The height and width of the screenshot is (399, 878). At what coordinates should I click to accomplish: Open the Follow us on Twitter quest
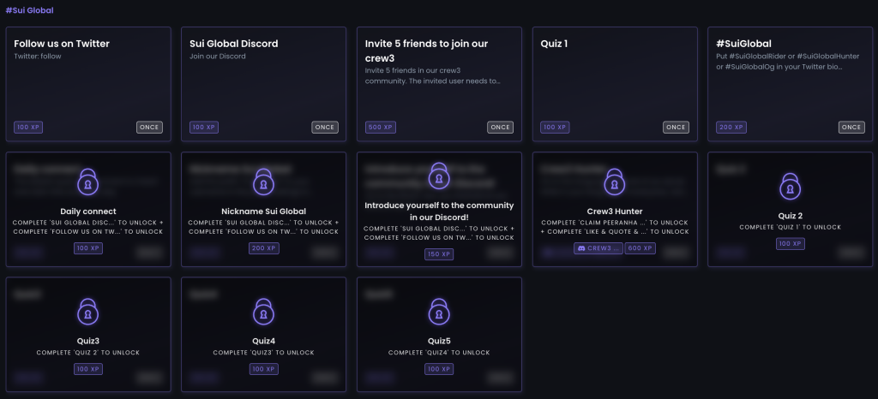click(x=88, y=84)
